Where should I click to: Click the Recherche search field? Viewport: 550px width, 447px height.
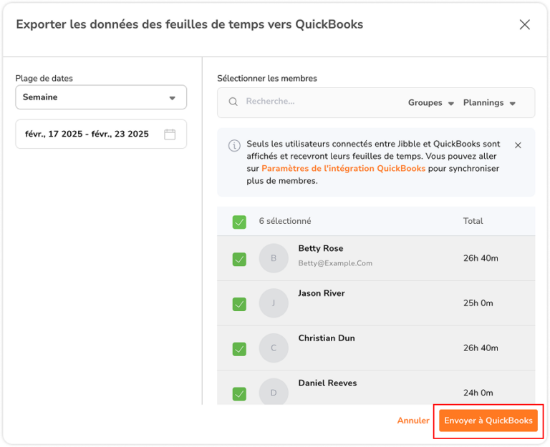tap(315, 102)
